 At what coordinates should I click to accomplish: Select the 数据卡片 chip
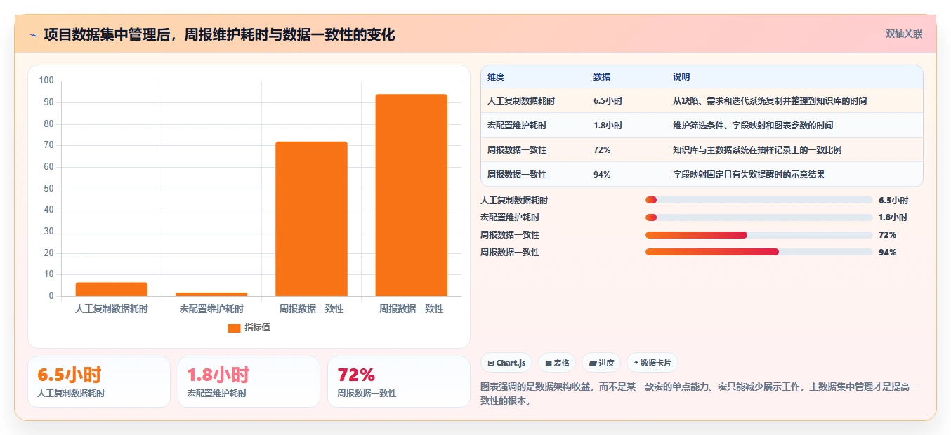(x=652, y=363)
